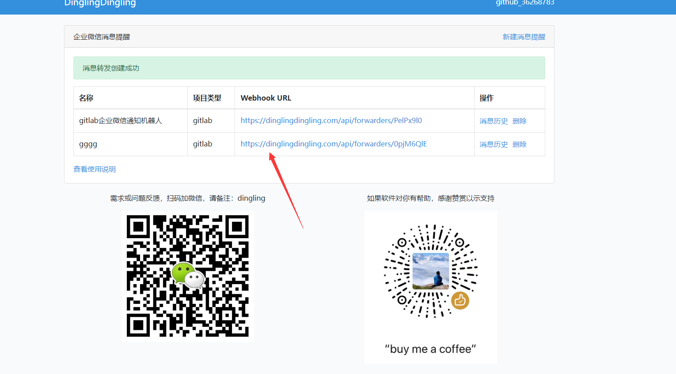The width and height of the screenshot is (676, 374).
Task: Select the gggg name cell
Action: click(x=130, y=144)
